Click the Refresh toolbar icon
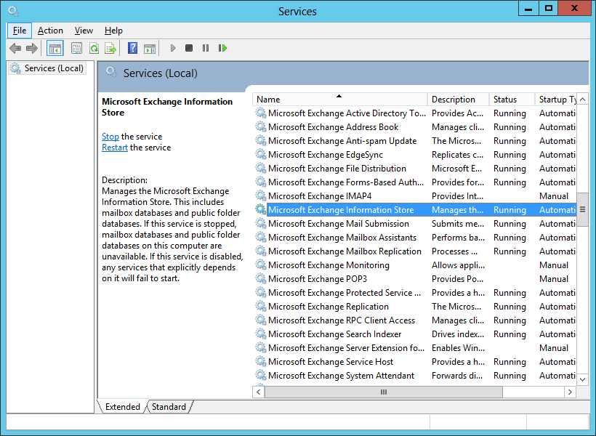Image resolution: width=596 pixels, height=436 pixels. click(x=94, y=48)
